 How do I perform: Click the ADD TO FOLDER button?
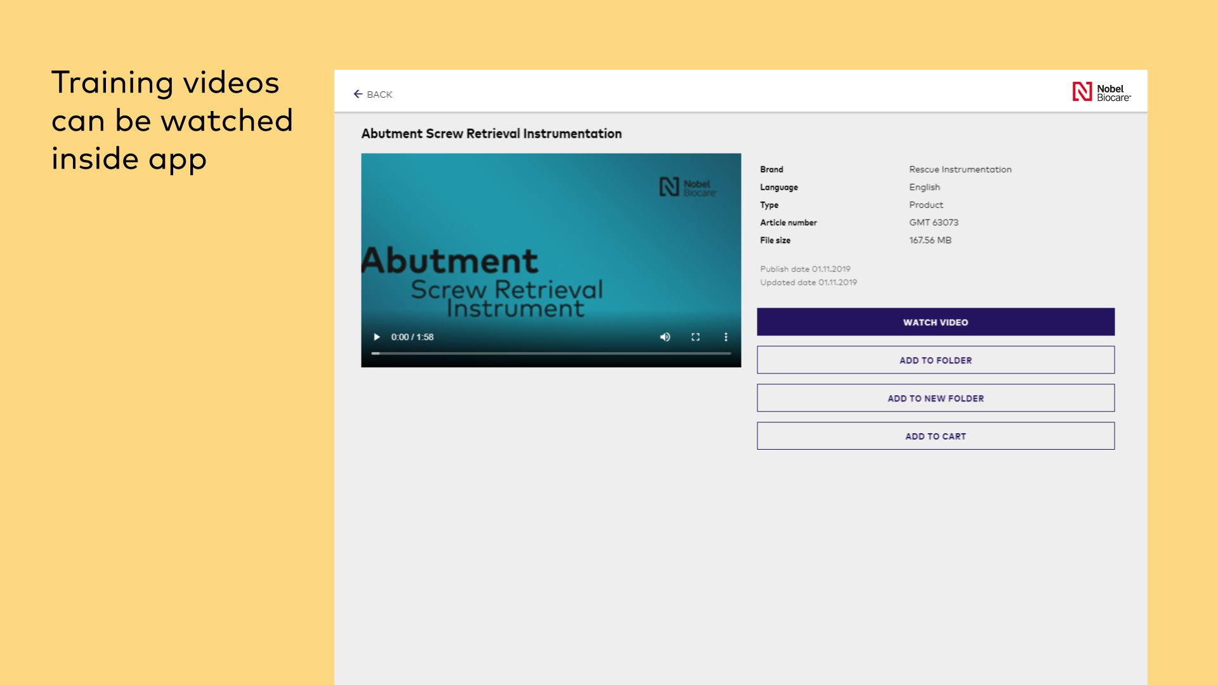click(935, 360)
